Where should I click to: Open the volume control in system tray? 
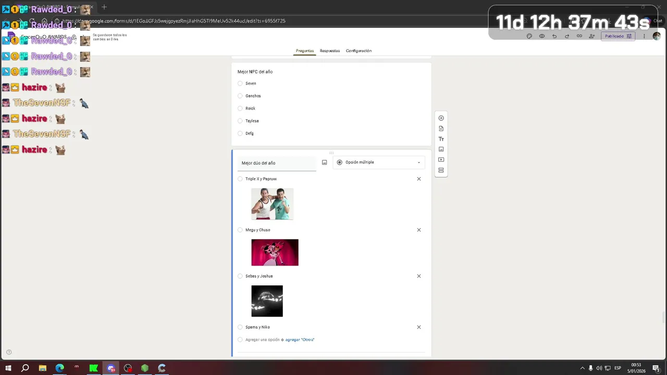click(x=599, y=368)
